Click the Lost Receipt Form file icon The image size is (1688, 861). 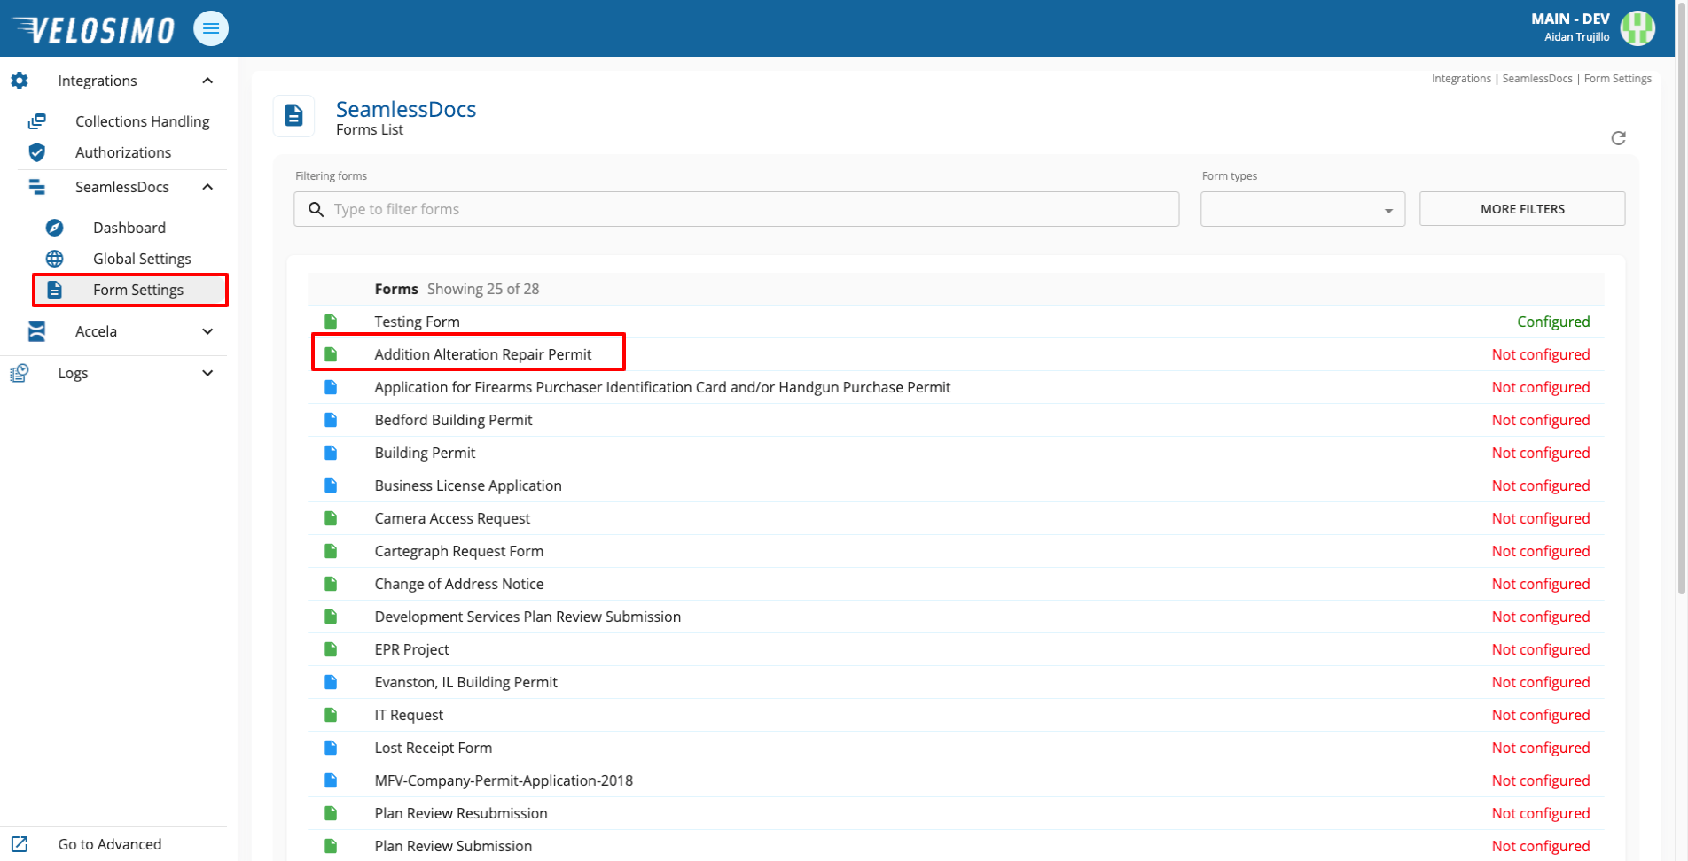coord(331,748)
